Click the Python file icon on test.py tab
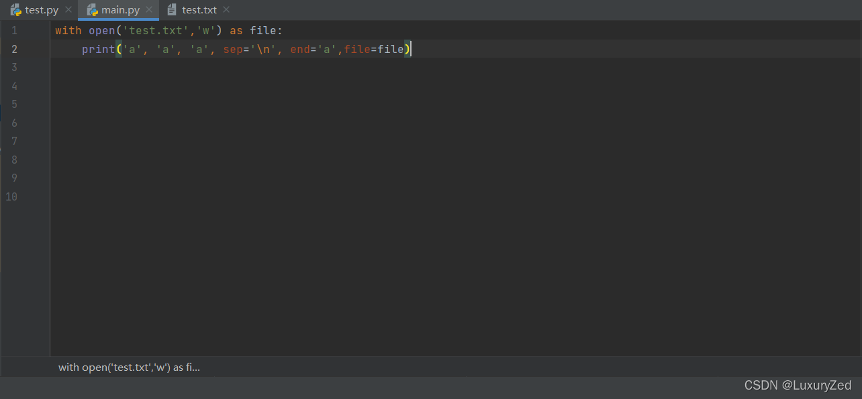 15,10
